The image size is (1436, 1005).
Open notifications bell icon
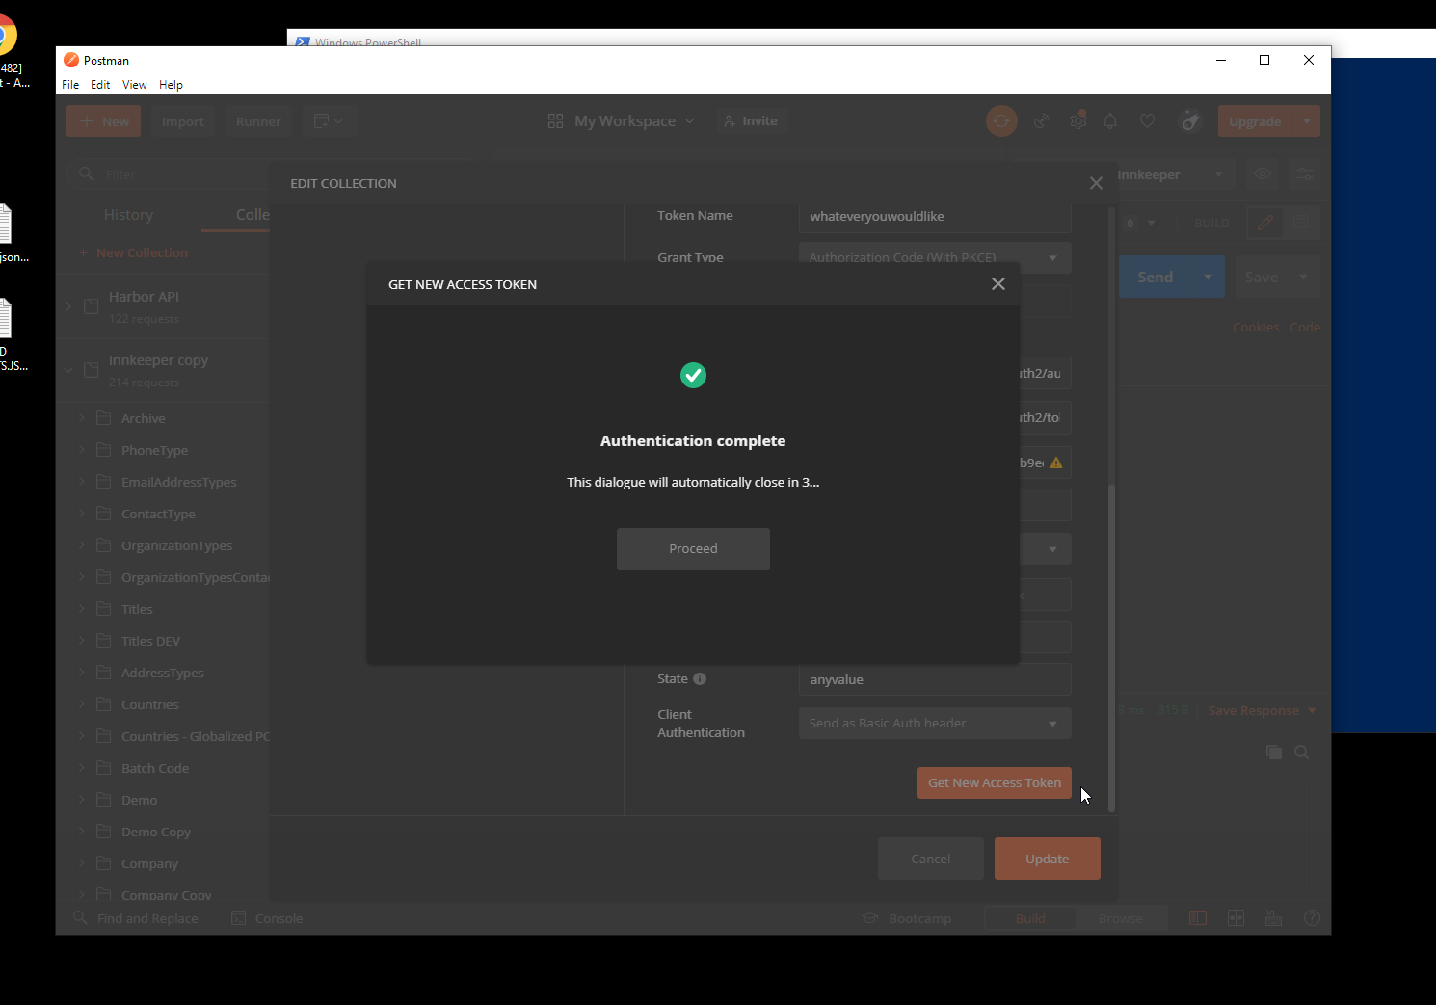point(1110,120)
